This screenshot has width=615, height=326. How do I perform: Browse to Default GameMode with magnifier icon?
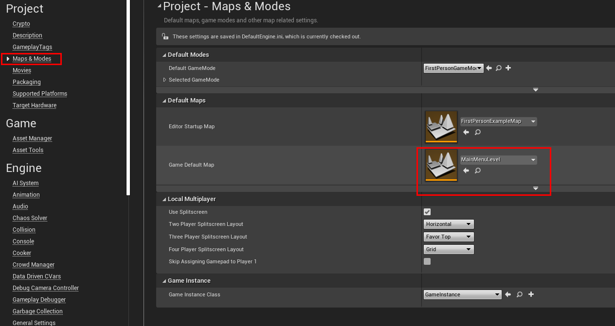499,68
